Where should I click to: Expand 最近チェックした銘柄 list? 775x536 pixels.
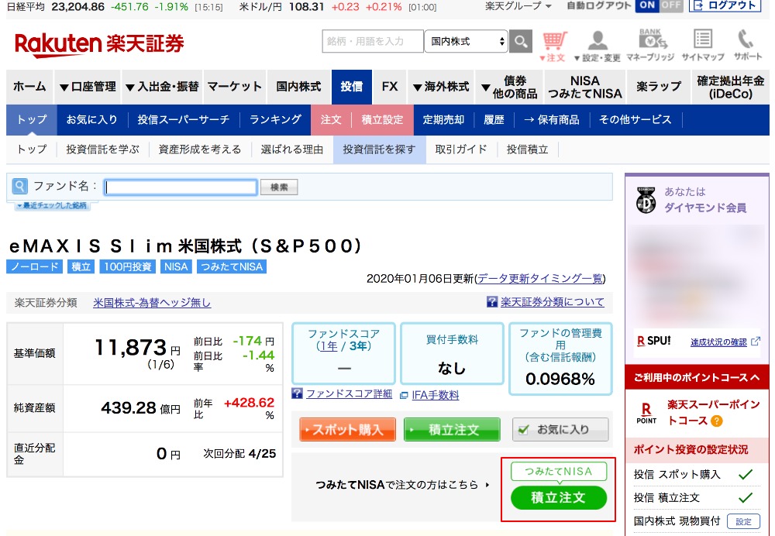[52, 205]
